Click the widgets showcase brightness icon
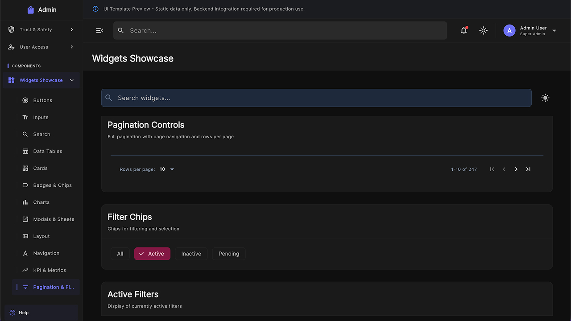This screenshot has height=321, width=571. (545, 98)
